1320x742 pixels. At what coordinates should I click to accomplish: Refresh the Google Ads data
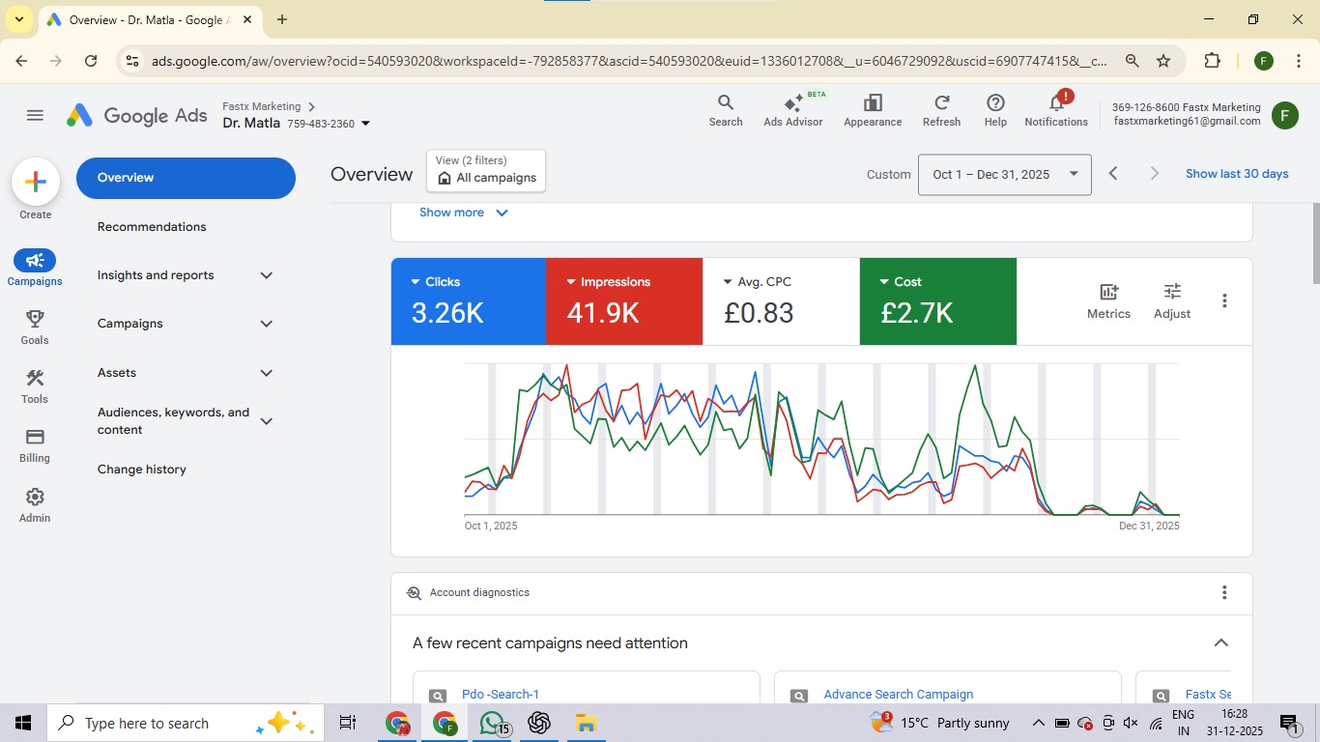point(941,110)
